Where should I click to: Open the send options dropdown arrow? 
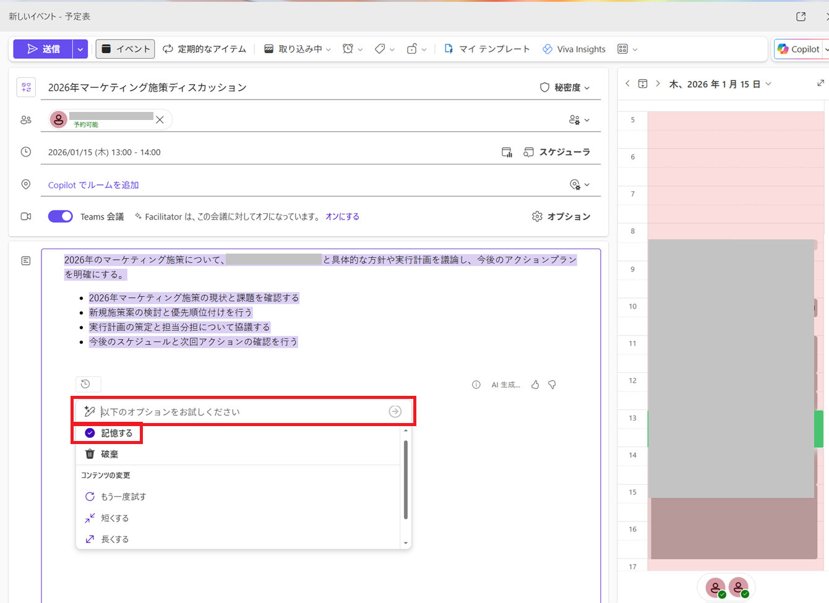pos(80,49)
